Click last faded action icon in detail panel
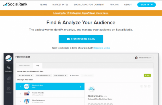Screen dimensions: 162x105 [149, 86]
